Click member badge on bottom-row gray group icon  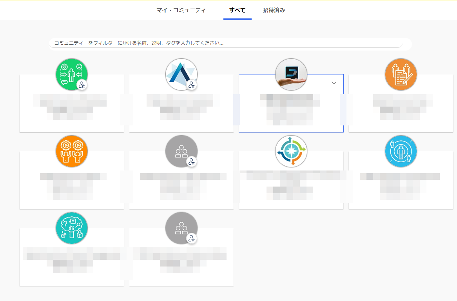192,238
